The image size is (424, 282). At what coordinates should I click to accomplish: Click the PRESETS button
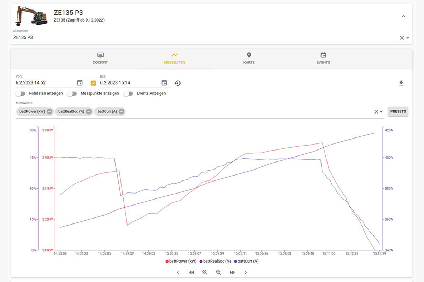[398, 111]
